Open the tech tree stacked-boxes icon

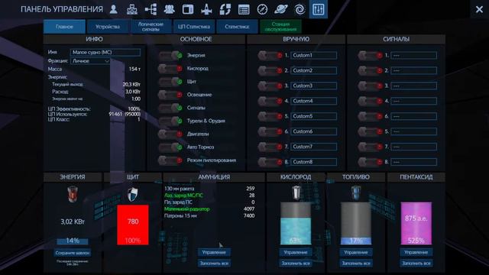pos(132,9)
